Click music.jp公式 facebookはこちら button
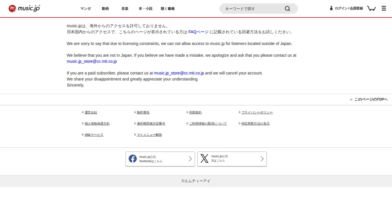This screenshot has width=392, height=220. tap(160, 159)
